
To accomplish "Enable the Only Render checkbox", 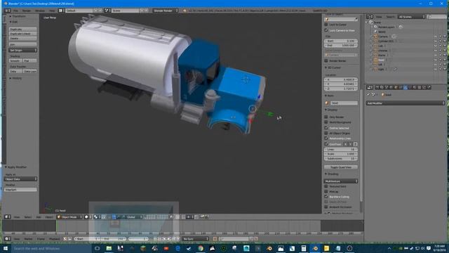I will coord(326,117).
